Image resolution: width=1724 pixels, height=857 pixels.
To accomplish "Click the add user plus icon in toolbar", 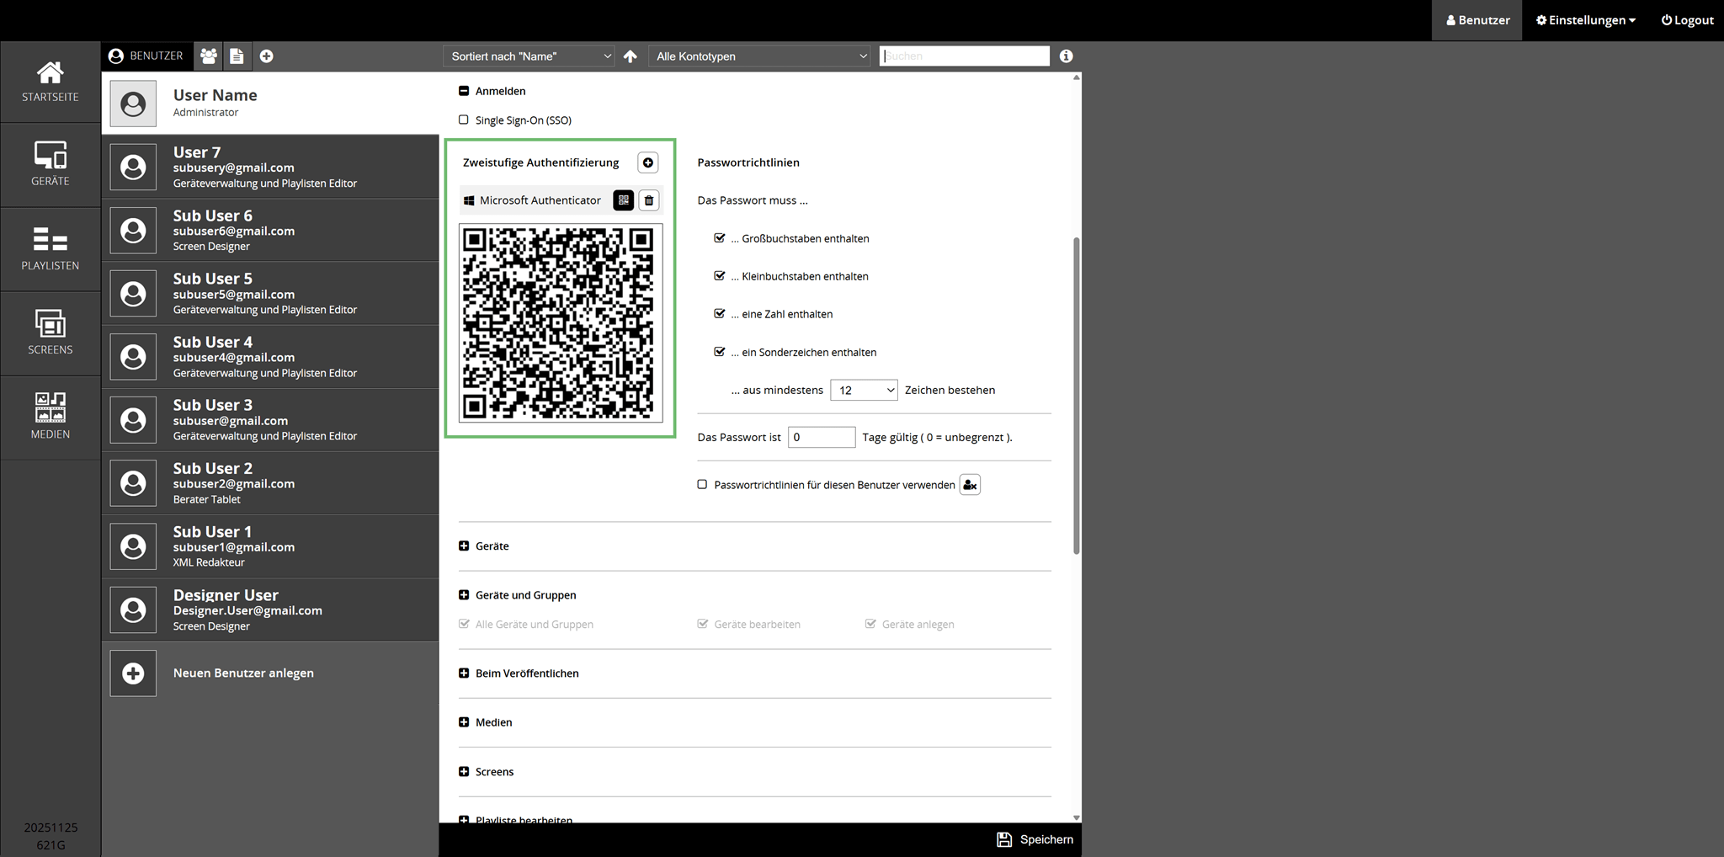I will point(266,56).
